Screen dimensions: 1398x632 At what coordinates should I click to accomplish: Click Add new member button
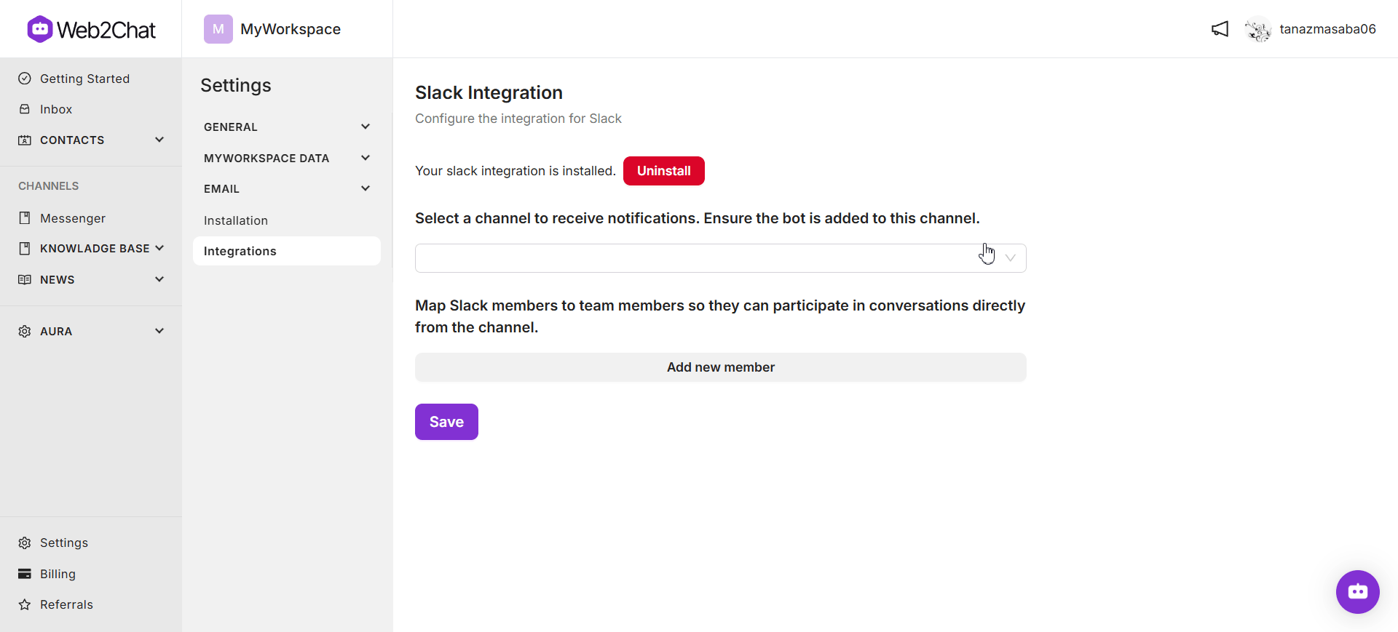pyautogui.click(x=721, y=367)
